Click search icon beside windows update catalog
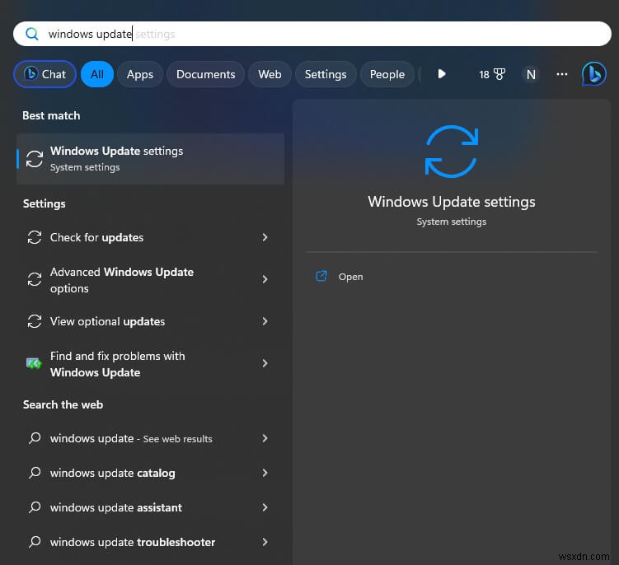The height and width of the screenshot is (565, 619). (35, 473)
